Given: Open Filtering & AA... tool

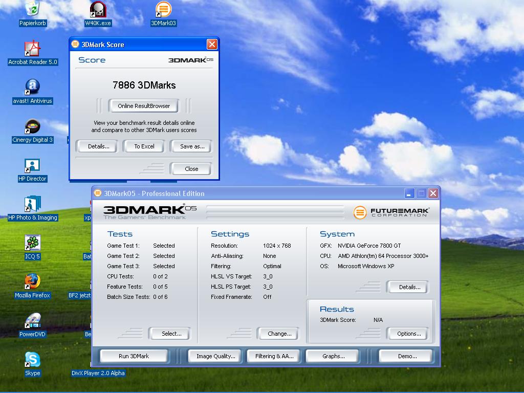Looking at the screenshot, I should 274,356.
